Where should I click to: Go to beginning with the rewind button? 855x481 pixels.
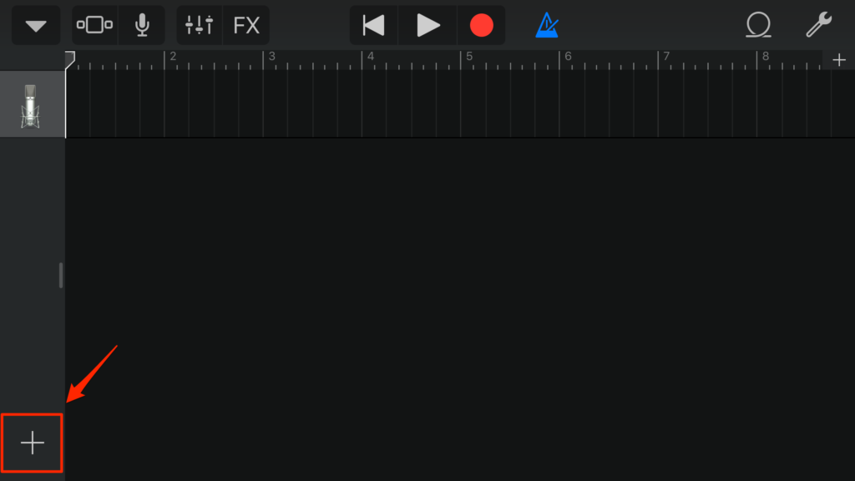[x=373, y=25]
